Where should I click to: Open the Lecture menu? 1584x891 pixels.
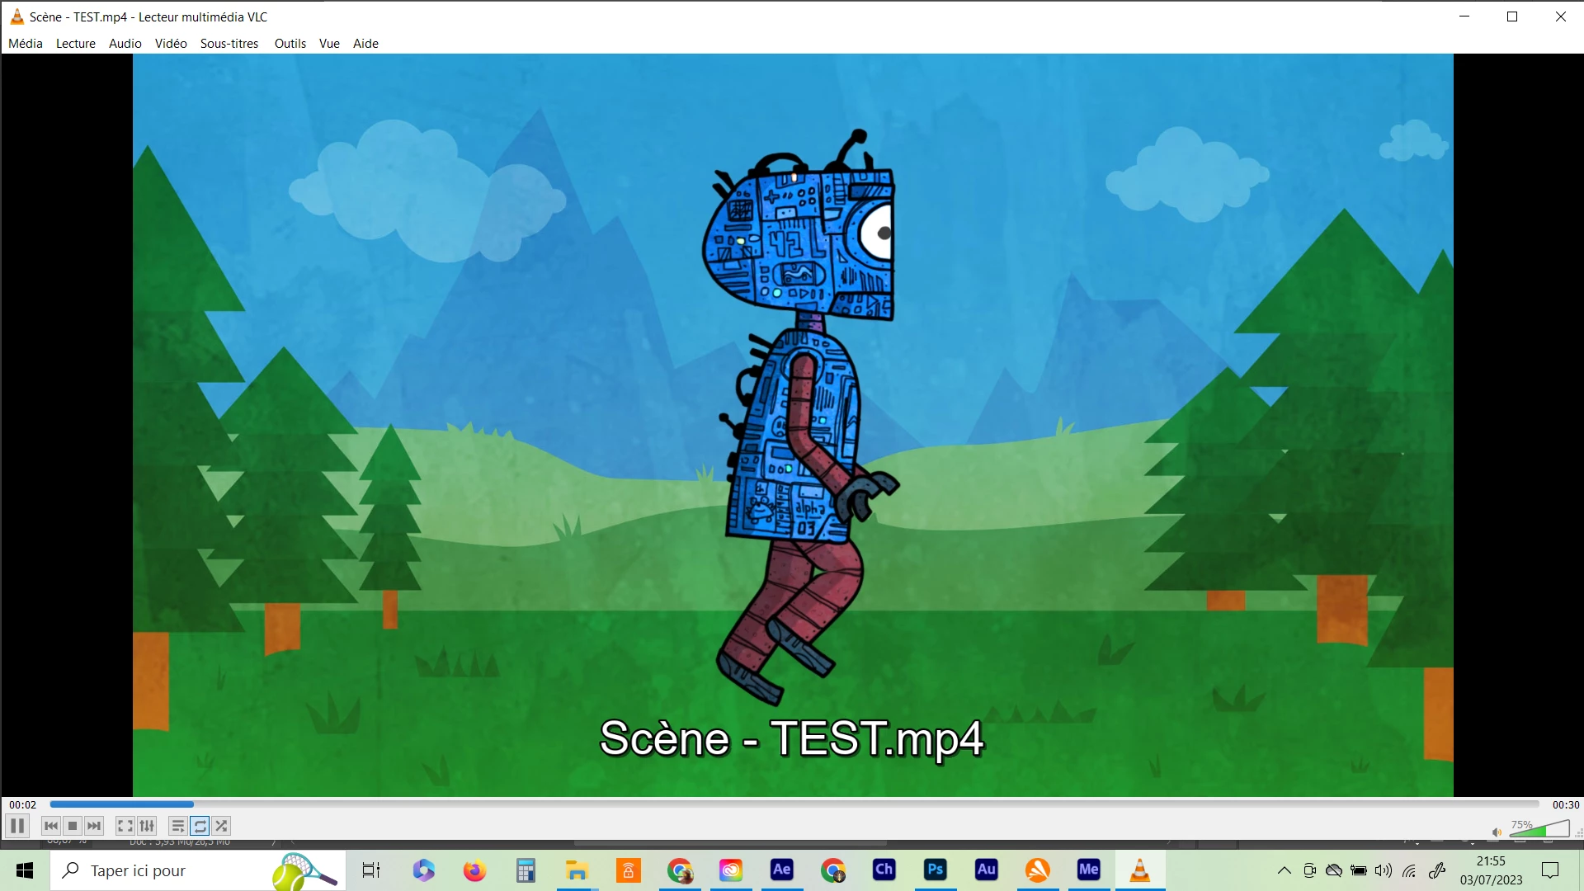[x=76, y=44]
